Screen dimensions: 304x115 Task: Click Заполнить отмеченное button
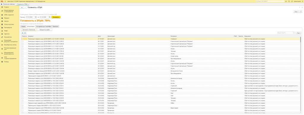pos(28,30)
